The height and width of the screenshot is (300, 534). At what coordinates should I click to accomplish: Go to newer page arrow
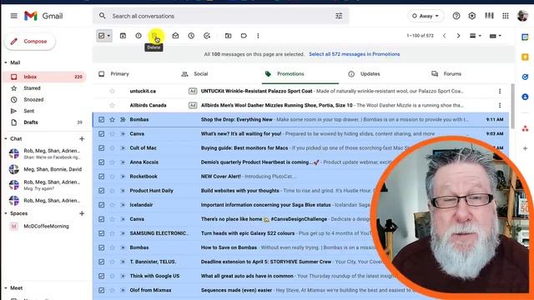click(444, 36)
